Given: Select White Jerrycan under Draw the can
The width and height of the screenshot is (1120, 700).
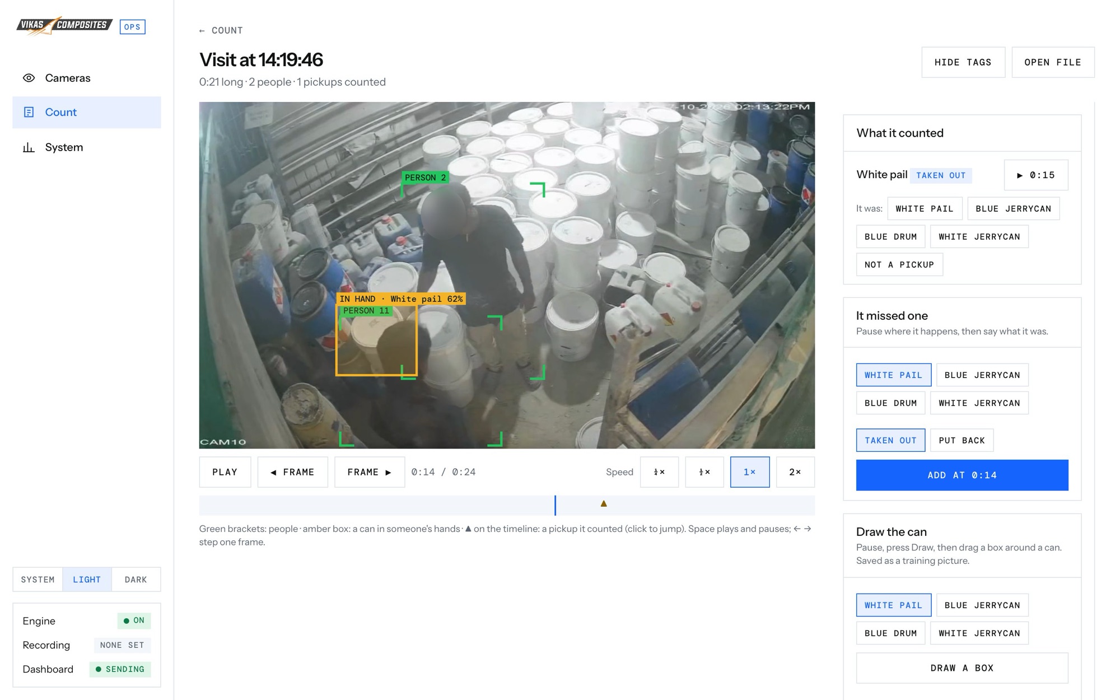Looking at the screenshot, I should 979,633.
